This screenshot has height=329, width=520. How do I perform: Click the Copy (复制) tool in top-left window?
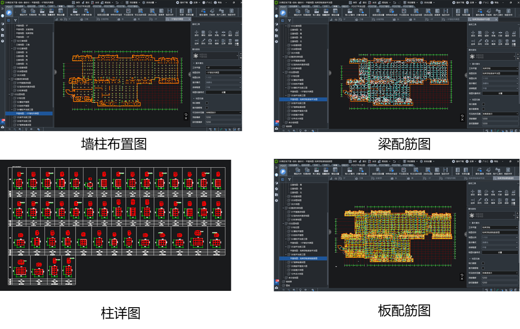pyautogui.click(x=203, y=34)
